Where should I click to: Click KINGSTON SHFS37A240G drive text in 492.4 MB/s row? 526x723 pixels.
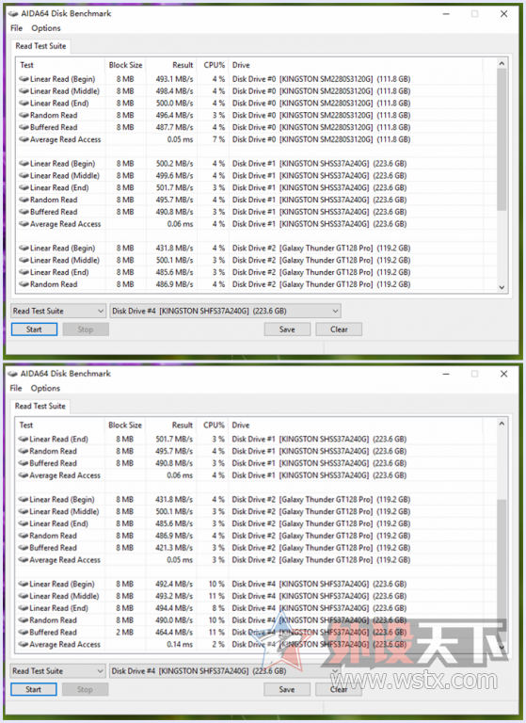(x=319, y=584)
